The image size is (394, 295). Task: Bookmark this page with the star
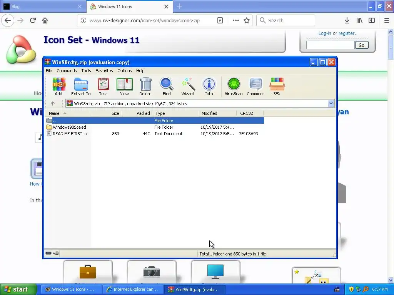pos(247,21)
